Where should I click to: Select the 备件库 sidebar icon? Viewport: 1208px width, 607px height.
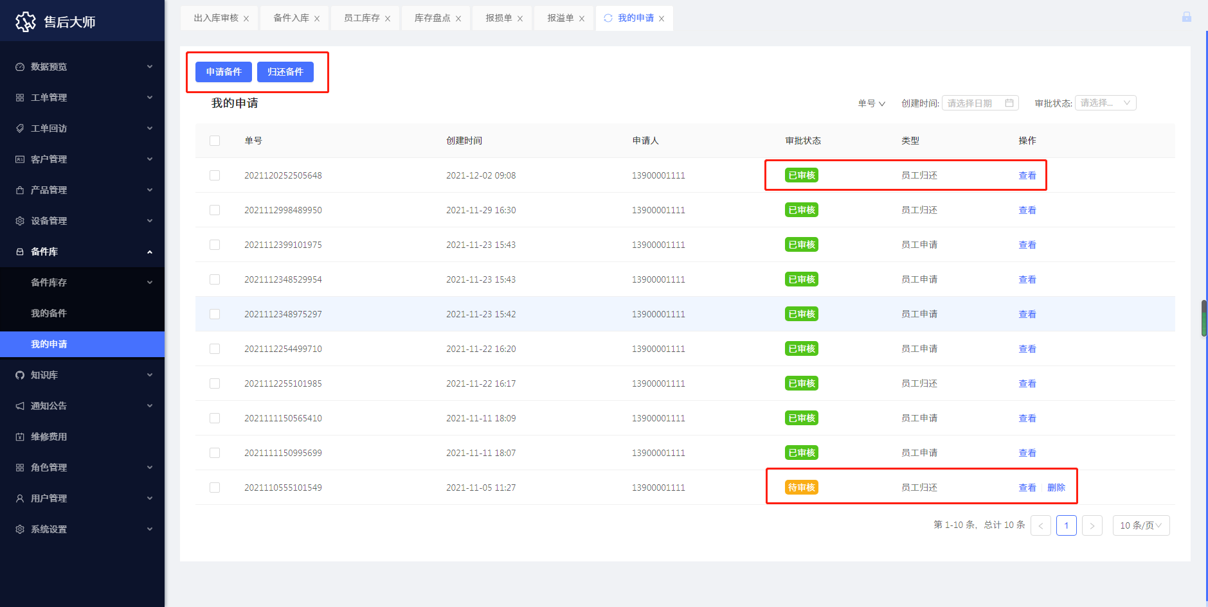coord(19,251)
